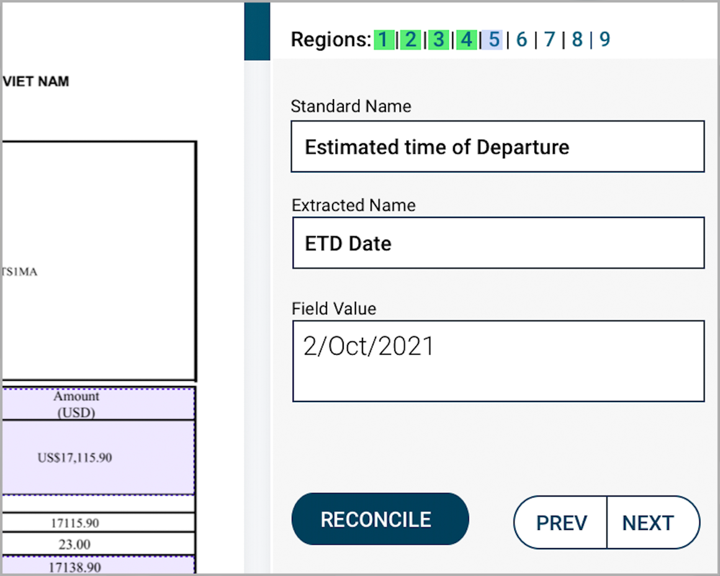Click the 17138.90 highlighted cell

click(x=98, y=566)
